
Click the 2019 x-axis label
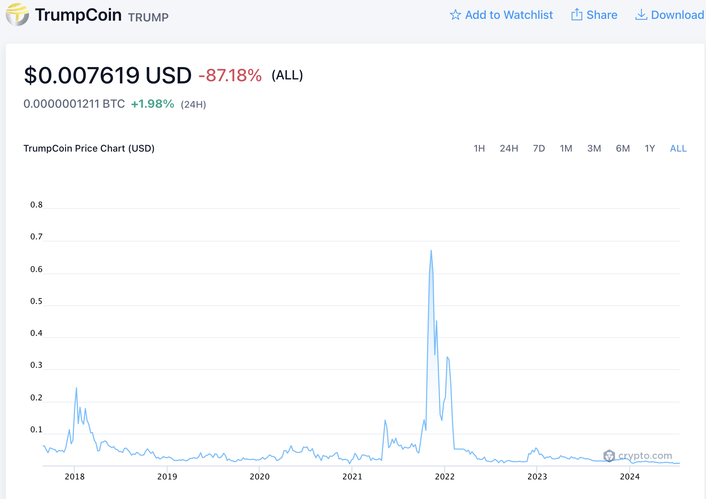pos(167,477)
